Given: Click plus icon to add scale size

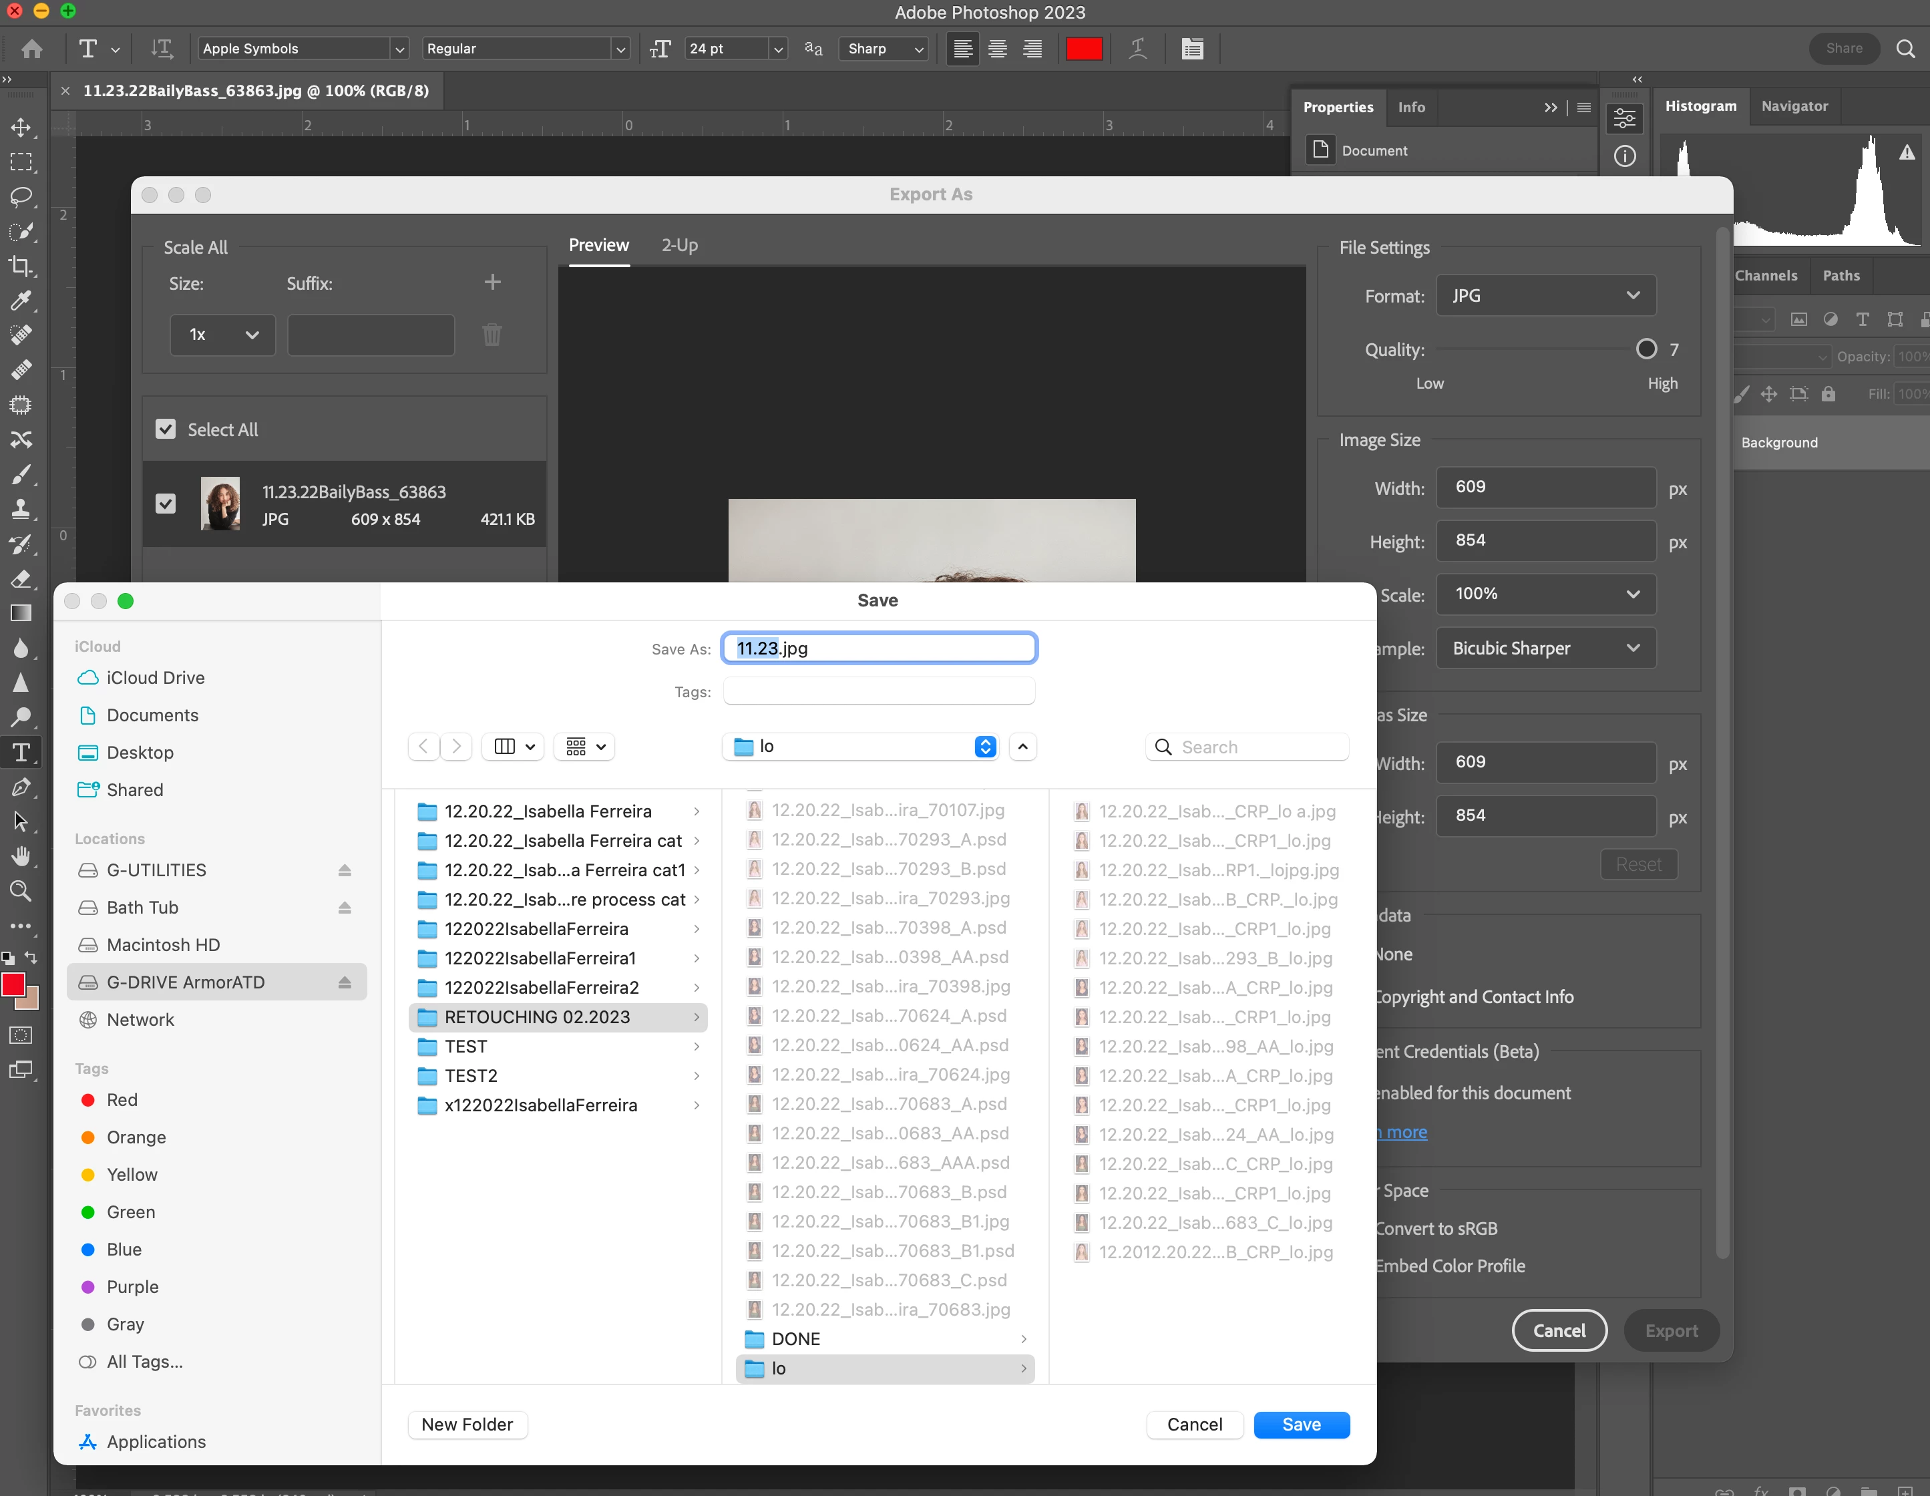Looking at the screenshot, I should tap(492, 282).
